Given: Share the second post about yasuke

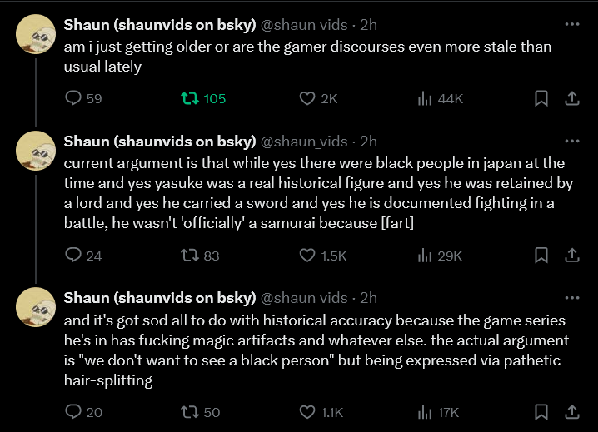Looking at the screenshot, I should pyautogui.click(x=572, y=256).
